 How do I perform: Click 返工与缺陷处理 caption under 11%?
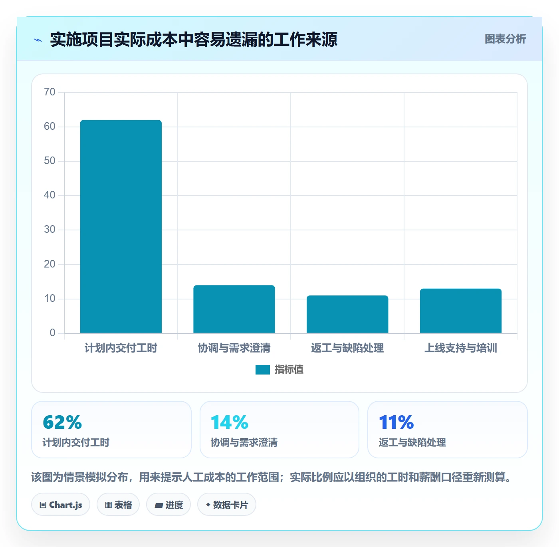pos(412,442)
